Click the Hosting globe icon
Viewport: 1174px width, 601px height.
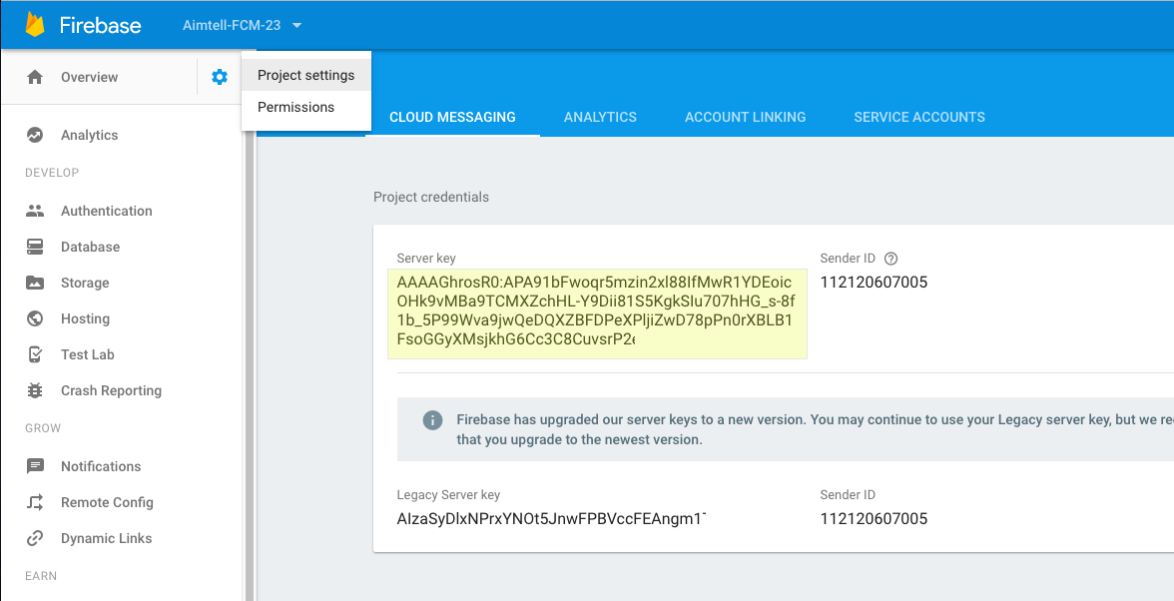(35, 318)
